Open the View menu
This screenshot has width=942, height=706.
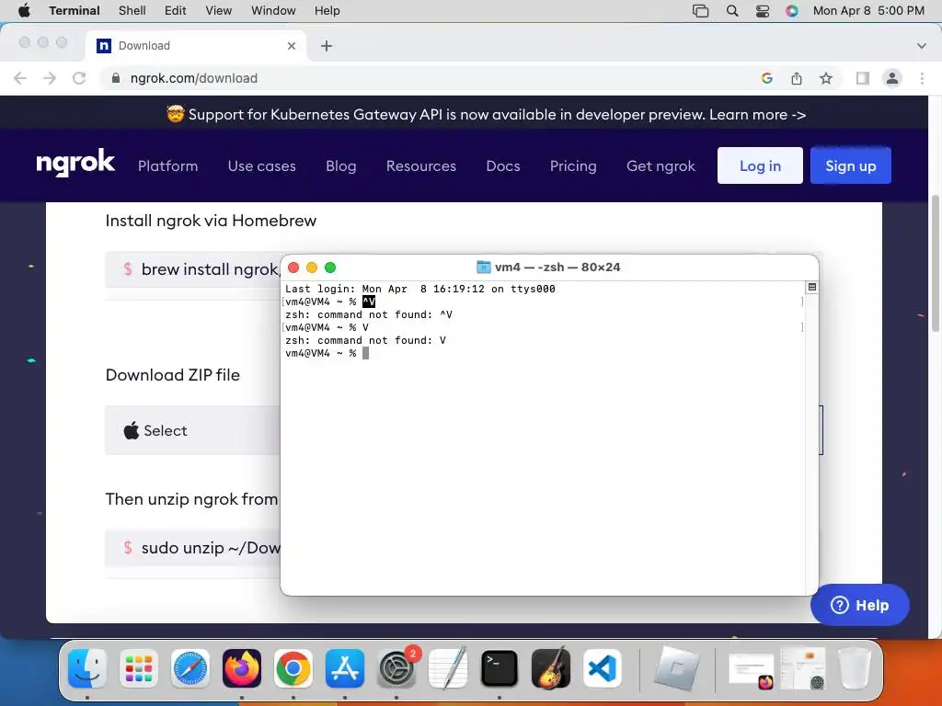point(219,11)
